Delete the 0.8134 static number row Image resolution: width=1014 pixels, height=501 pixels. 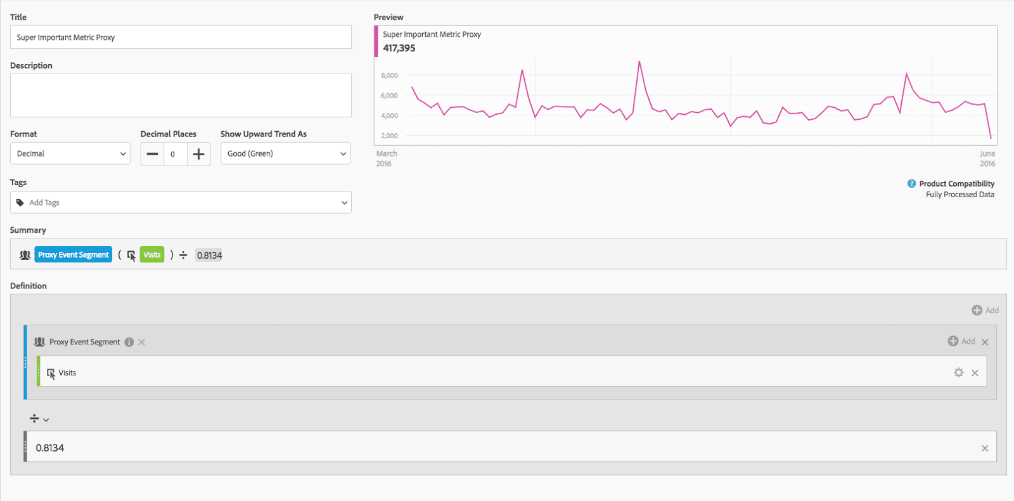pos(984,448)
